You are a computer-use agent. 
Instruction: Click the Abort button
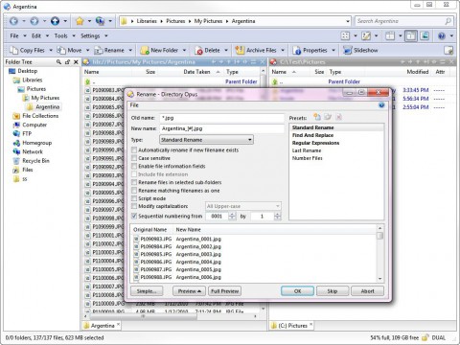(x=367, y=291)
